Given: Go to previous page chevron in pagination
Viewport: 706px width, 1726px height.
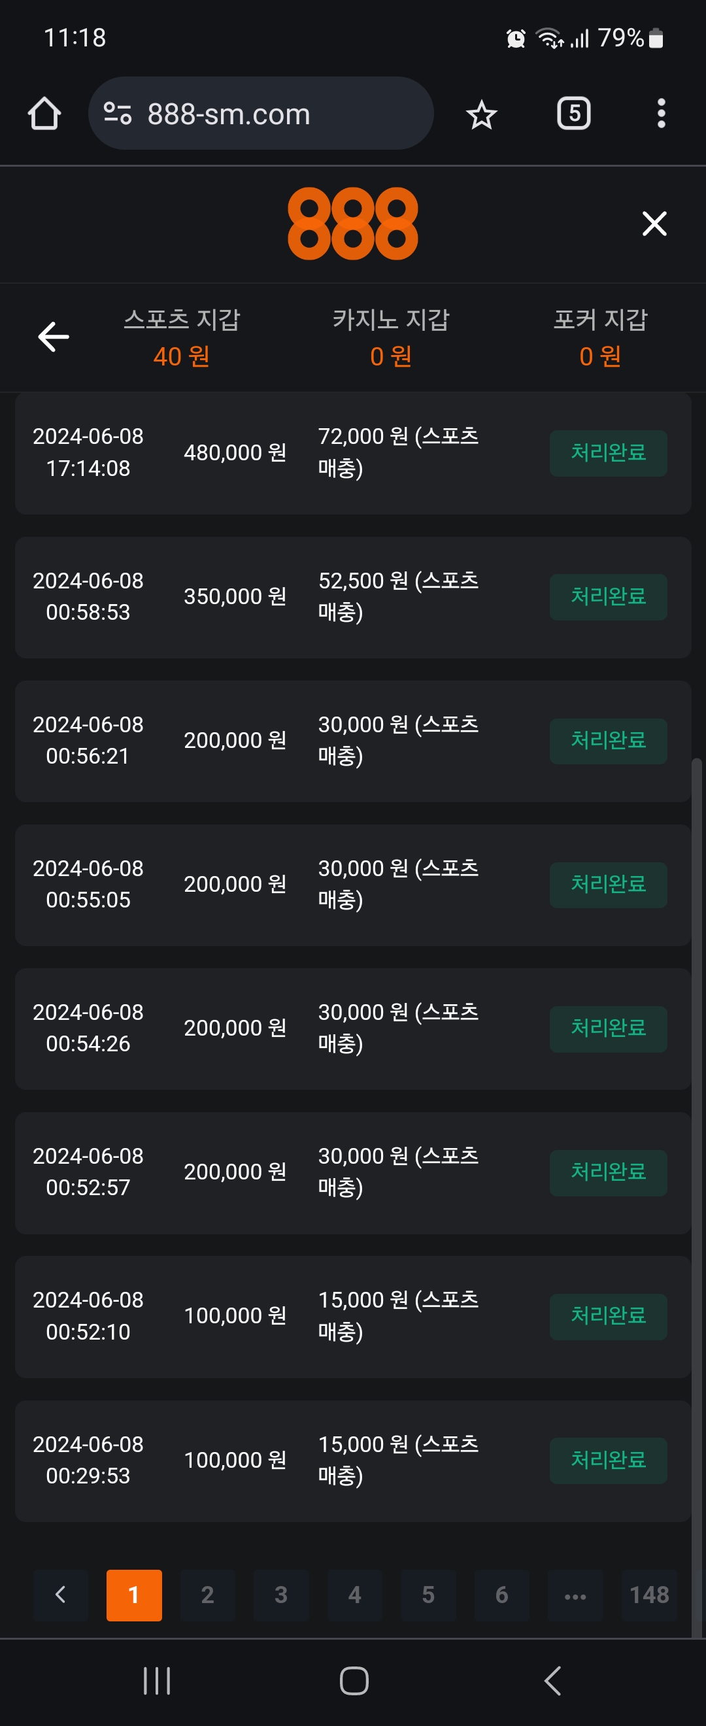Looking at the screenshot, I should pyautogui.click(x=60, y=1595).
